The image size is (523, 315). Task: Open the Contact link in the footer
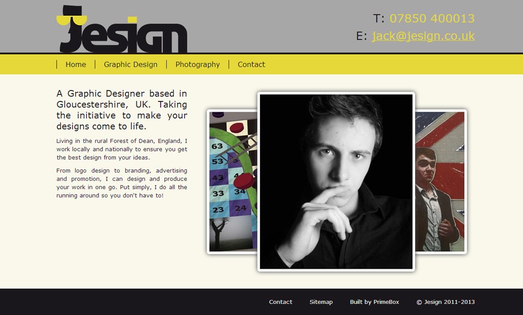point(281,302)
